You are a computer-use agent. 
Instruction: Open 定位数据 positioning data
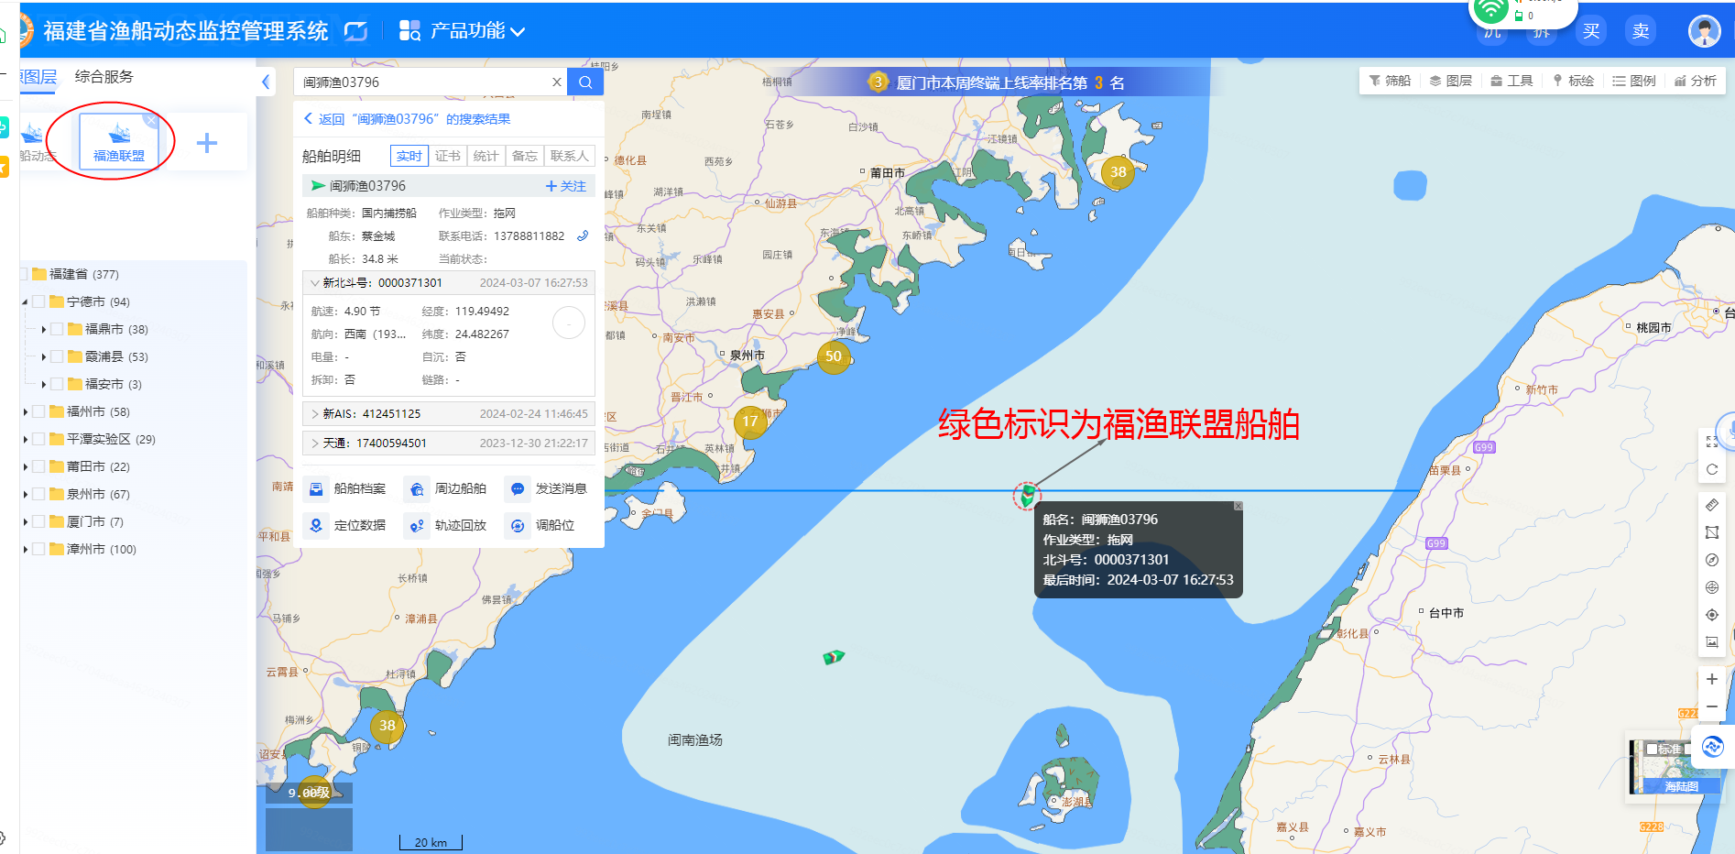(316, 526)
